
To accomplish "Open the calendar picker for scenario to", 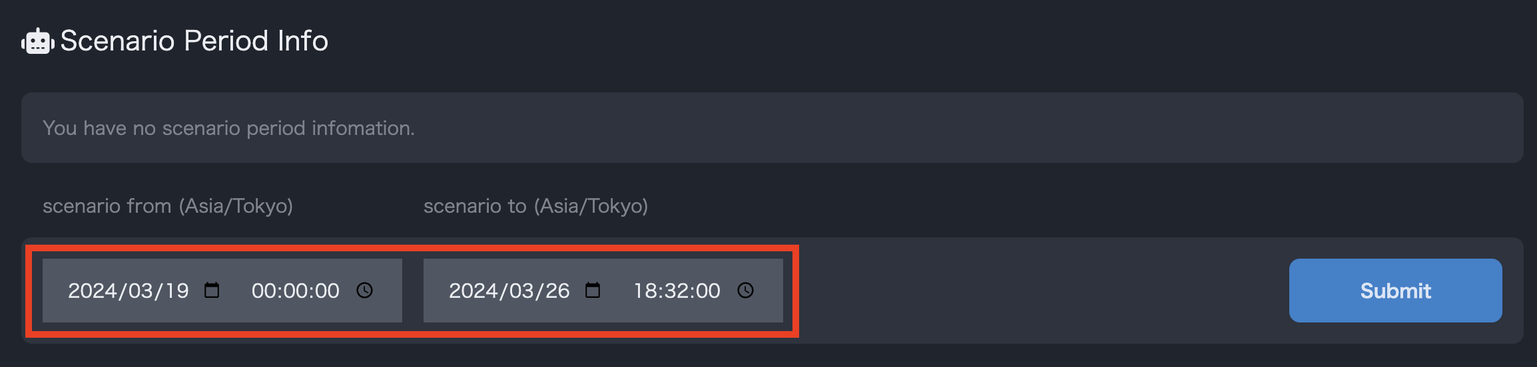I will click(593, 291).
